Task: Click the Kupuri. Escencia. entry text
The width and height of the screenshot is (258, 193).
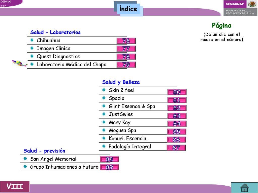Action: (x=128, y=138)
